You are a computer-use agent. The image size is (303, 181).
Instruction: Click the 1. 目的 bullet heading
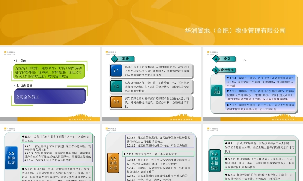pyautogui.click(x=20, y=61)
